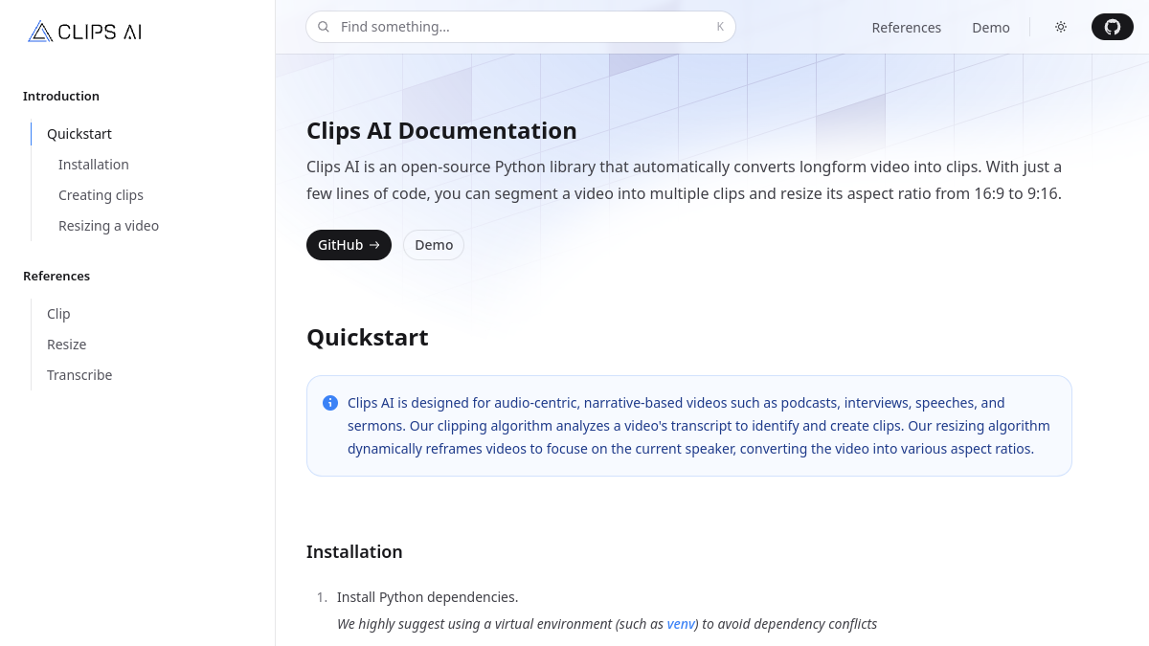Open the Demo link in header
This screenshot has width=1149, height=646.
coord(991,28)
